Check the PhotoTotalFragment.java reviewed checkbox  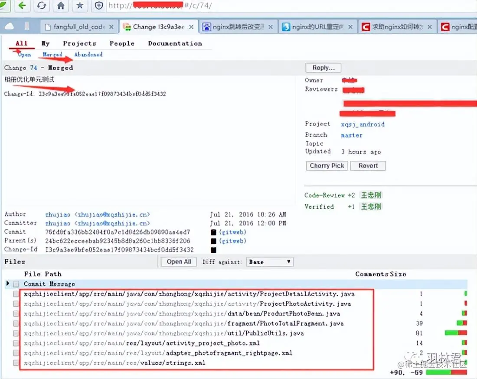[16, 323]
